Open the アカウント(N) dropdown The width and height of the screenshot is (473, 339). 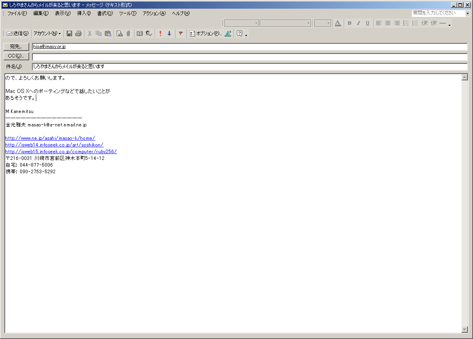click(47, 33)
